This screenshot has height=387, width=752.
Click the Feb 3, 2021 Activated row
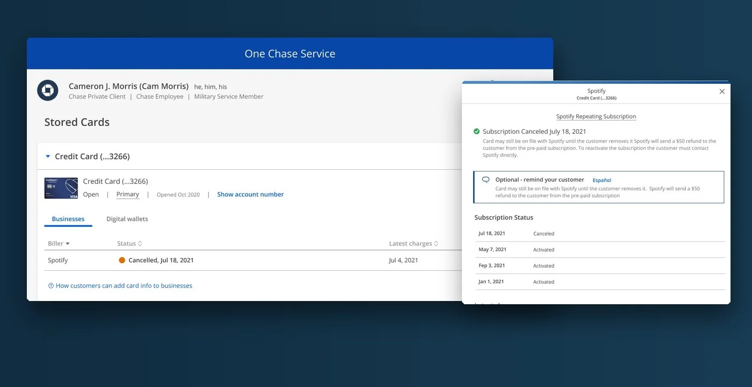[x=600, y=266]
